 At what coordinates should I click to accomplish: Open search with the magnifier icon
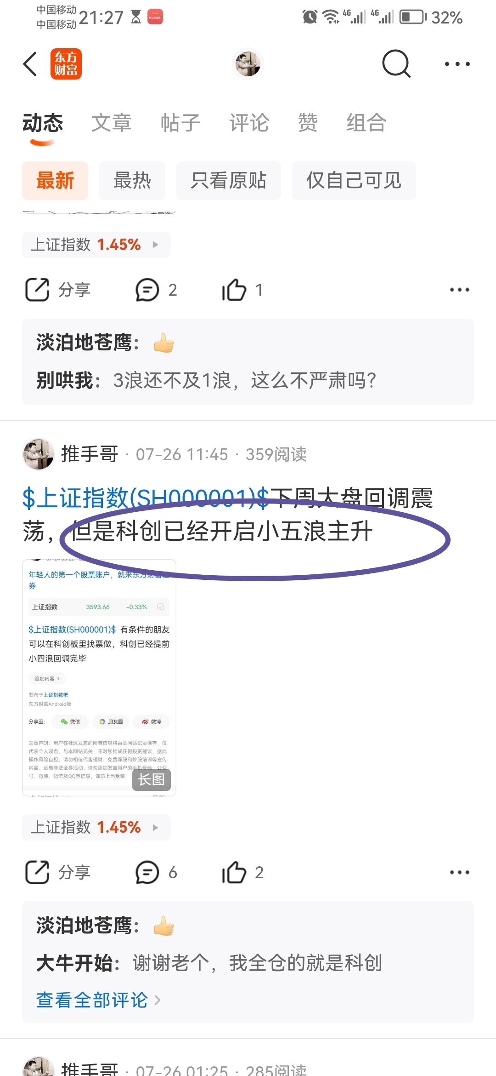click(396, 64)
